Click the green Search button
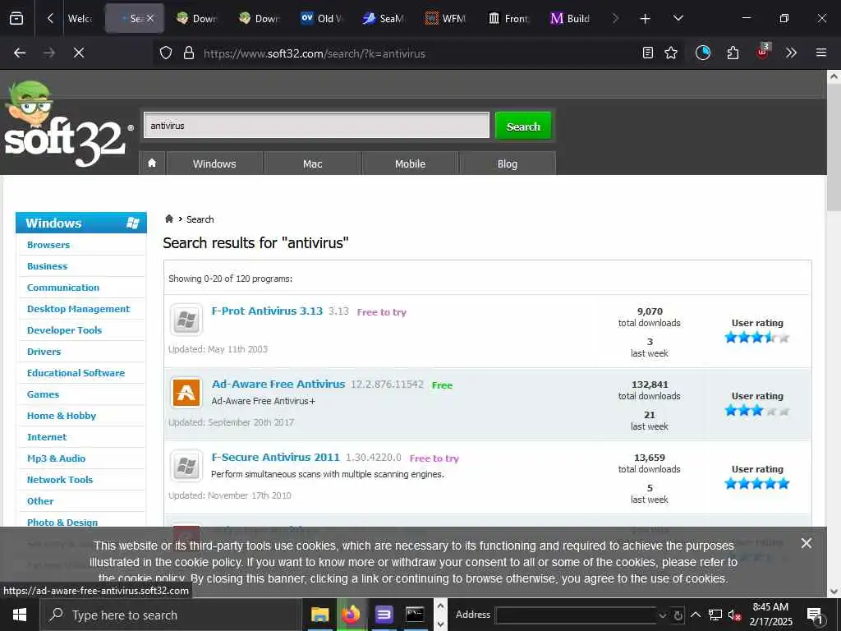 click(x=523, y=127)
